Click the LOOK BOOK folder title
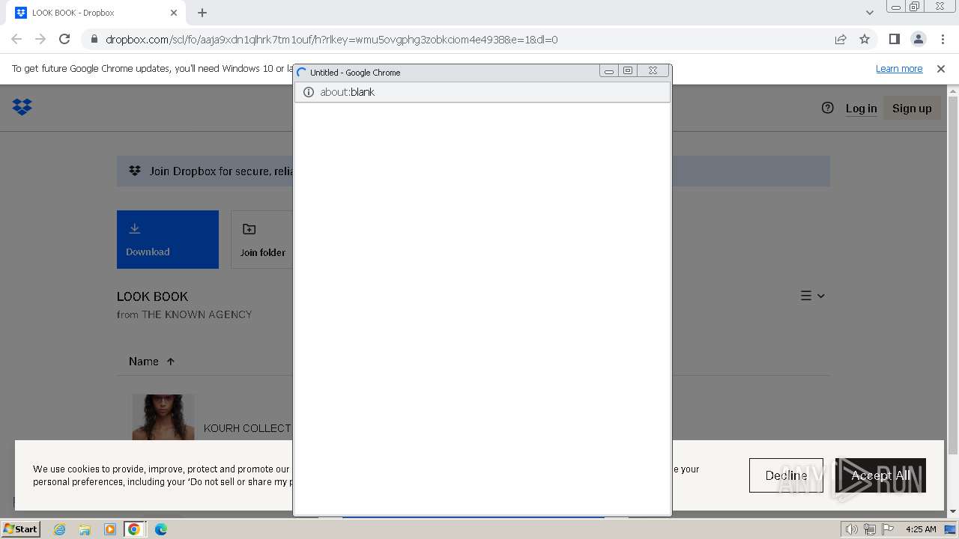 click(x=152, y=296)
